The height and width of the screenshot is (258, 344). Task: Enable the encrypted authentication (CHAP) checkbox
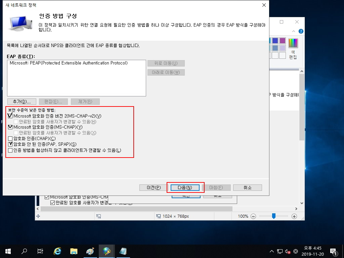pyautogui.click(x=10, y=138)
